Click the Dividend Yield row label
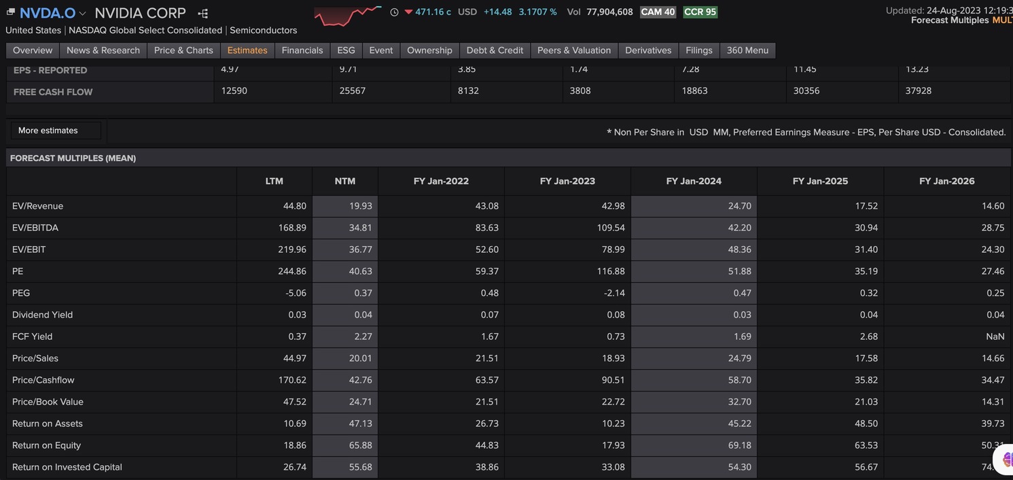 pos(42,315)
